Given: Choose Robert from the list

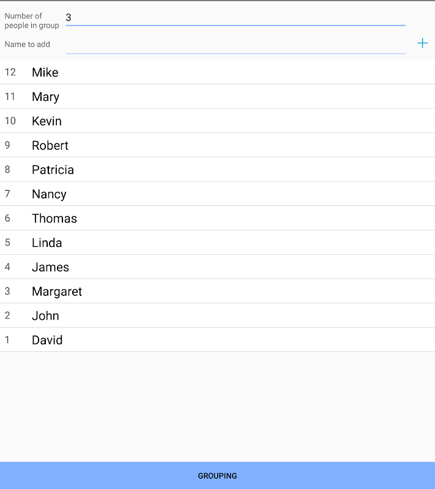Looking at the screenshot, I should 50,145.
